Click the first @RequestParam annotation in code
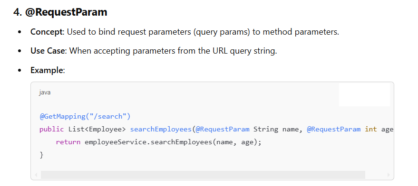This screenshot has height=186, width=418. click(223, 130)
